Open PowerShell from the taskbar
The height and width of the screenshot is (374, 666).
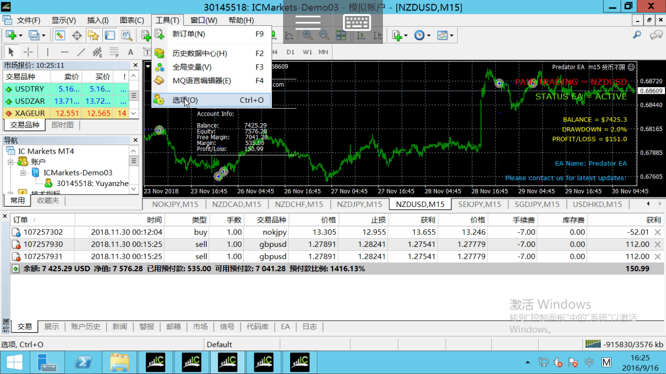point(83,362)
